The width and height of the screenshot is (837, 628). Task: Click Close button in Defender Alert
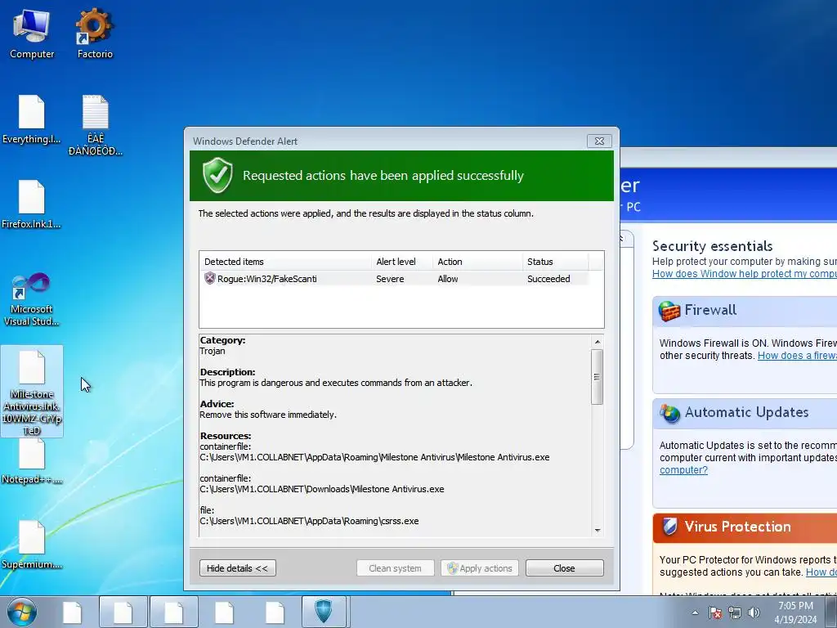point(564,567)
